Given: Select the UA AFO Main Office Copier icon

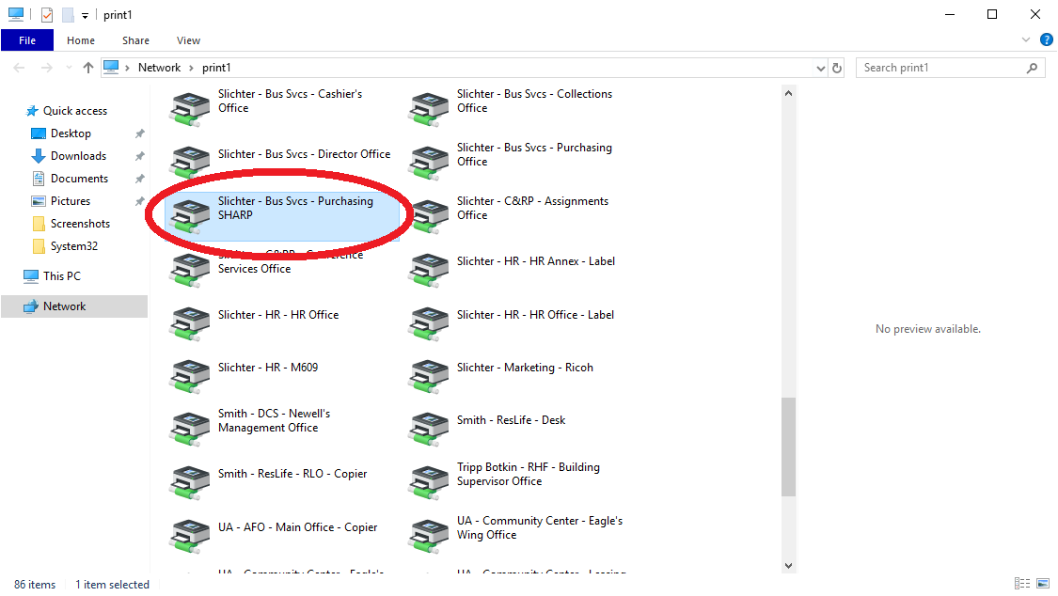Looking at the screenshot, I should click(190, 536).
